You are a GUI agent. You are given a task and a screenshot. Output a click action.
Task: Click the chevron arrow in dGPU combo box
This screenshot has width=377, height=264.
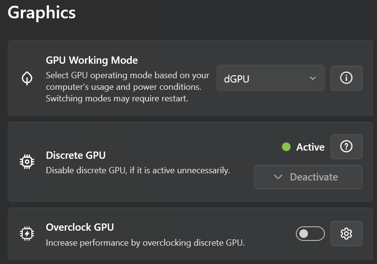click(313, 78)
